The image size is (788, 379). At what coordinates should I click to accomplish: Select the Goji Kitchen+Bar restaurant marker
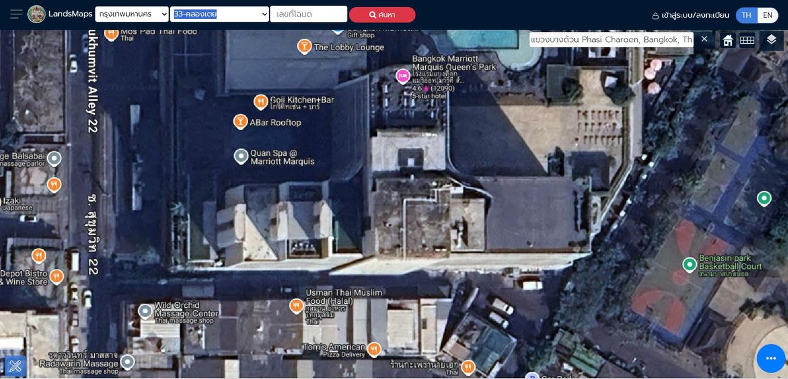click(x=260, y=102)
